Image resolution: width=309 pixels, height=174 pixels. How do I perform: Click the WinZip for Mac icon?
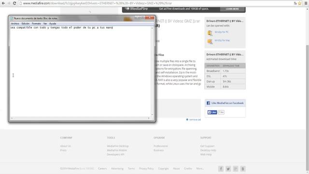coord(210,41)
